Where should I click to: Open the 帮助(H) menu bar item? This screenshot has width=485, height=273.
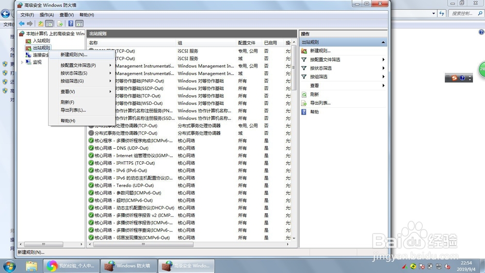(x=87, y=15)
